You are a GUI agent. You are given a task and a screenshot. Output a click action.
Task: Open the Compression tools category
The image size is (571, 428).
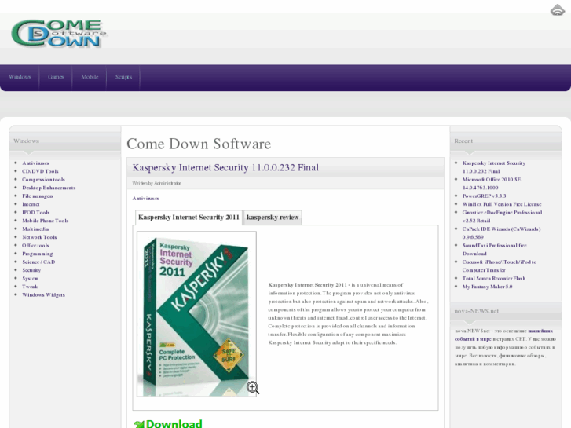pos(43,180)
